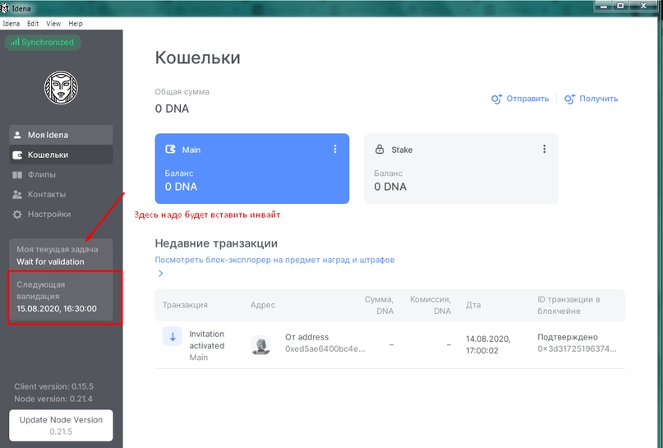Click the Wait for validation task text
This screenshot has width=663, height=448.
pyautogui.click(x=50, y=262)
